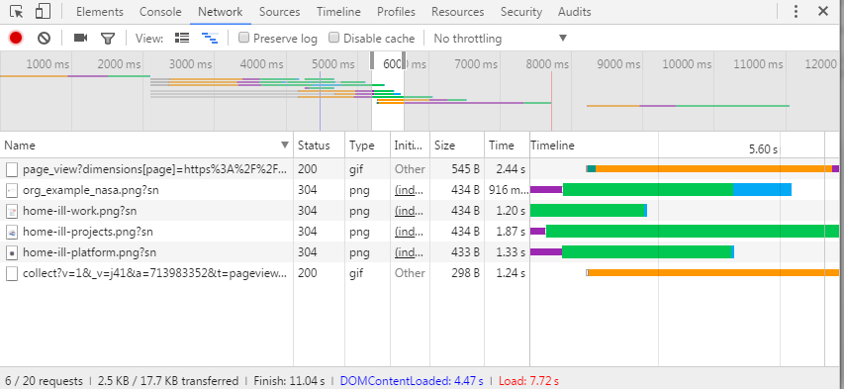The image size is (844, 389).
Task: Click initiator link for home-ill-platform.png
Action: [x=410, y=252]
